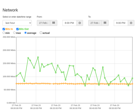137x110 pixels.
Task: Expand the last hour range dropdown
Action: click(x=17, y=23)
